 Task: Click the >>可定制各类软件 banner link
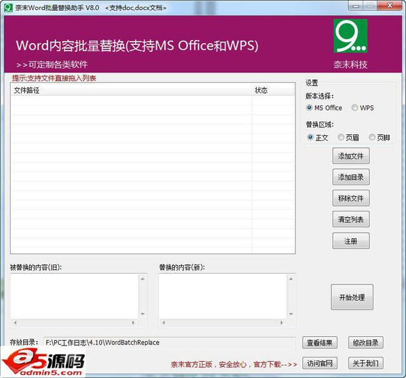click(x=52, y=64)
